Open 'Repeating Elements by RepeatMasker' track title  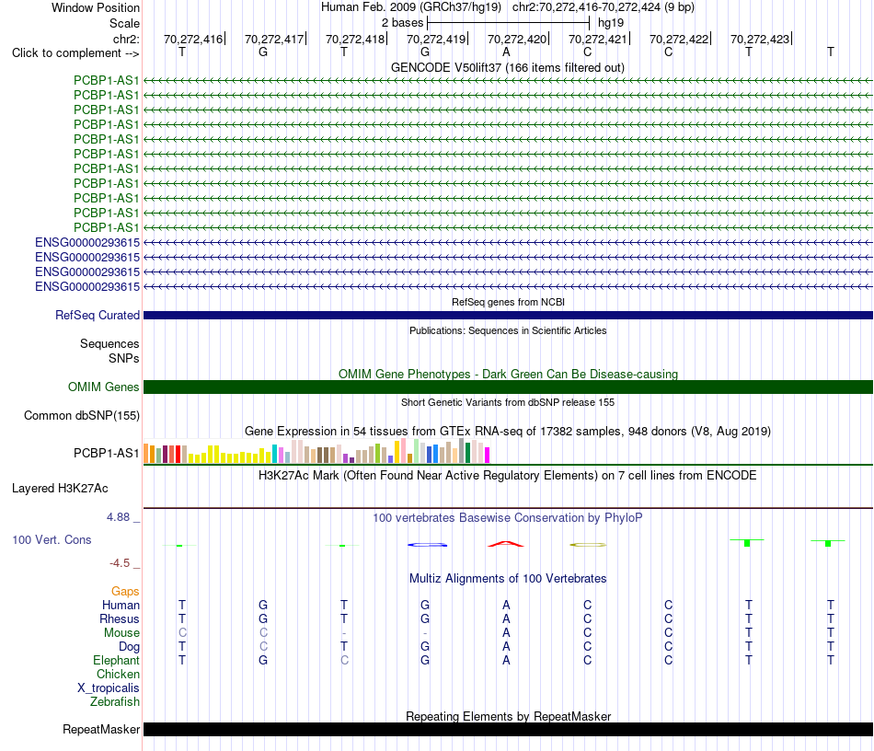pyautogui.click(x=508, y=716)
